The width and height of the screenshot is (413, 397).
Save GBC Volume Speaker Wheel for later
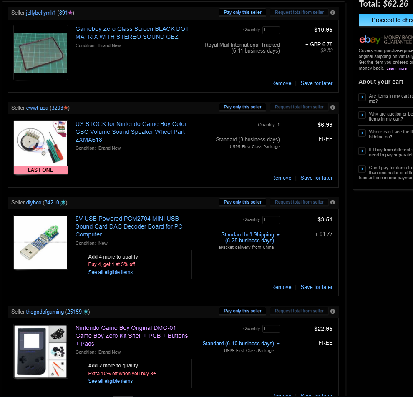pyautogui.click(x=316, y=178)
